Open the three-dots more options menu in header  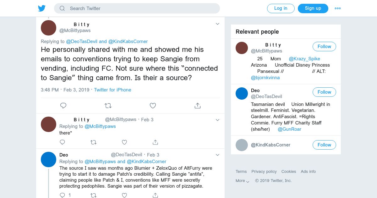(338, 8)
